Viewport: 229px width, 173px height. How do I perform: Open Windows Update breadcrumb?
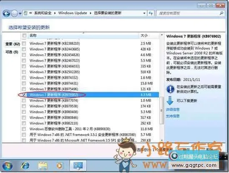[73, 13]
